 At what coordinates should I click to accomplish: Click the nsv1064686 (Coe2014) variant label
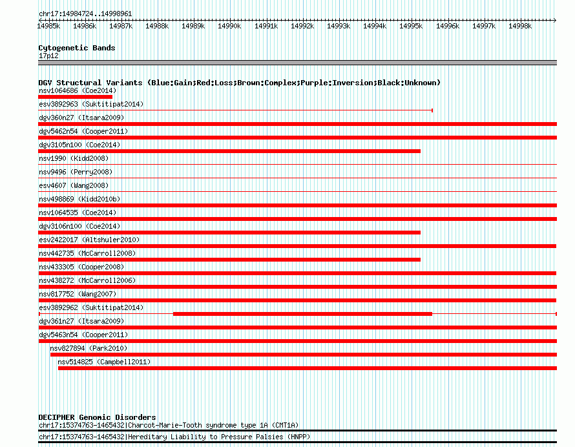click(78, 90)
